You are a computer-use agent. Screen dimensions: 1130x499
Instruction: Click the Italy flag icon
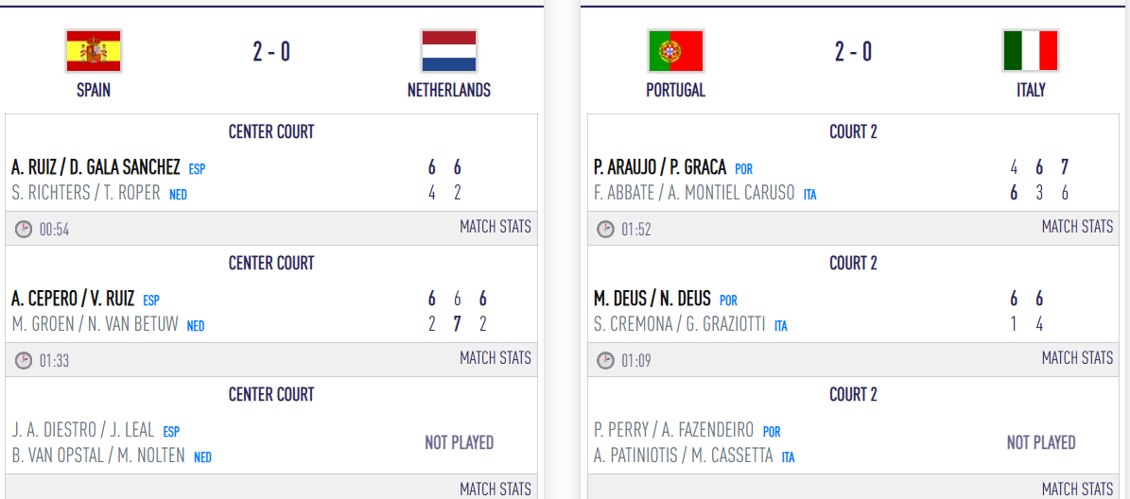[1031, 51]
